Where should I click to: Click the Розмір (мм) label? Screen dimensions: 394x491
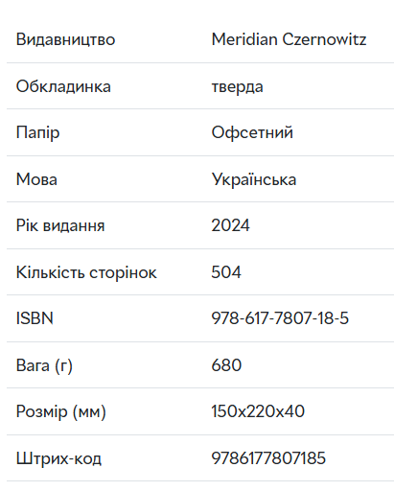pyautogui.click(x=61, y=411)
